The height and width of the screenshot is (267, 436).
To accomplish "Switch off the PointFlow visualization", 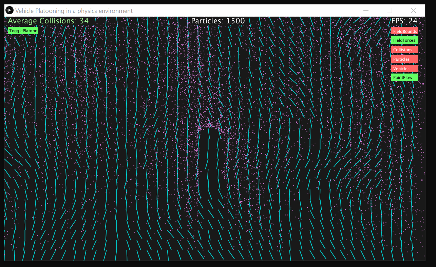I will click(x=404, y=77).
